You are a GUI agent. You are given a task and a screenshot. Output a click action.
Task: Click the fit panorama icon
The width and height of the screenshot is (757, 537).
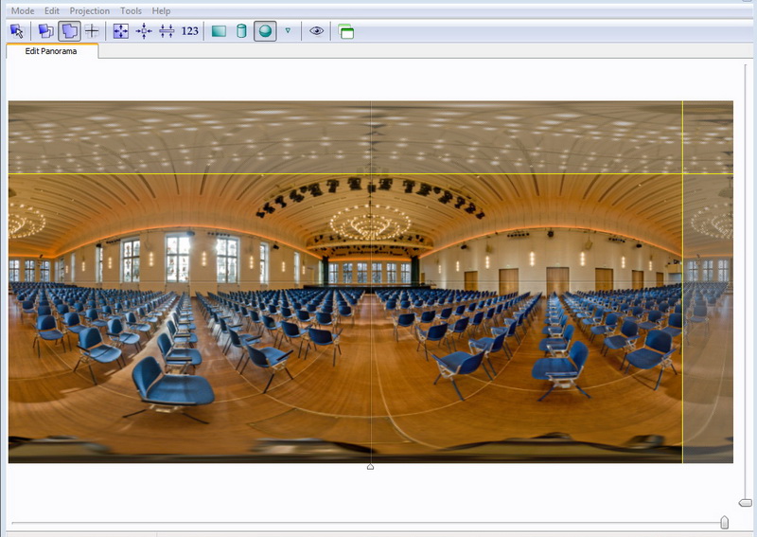121,31
